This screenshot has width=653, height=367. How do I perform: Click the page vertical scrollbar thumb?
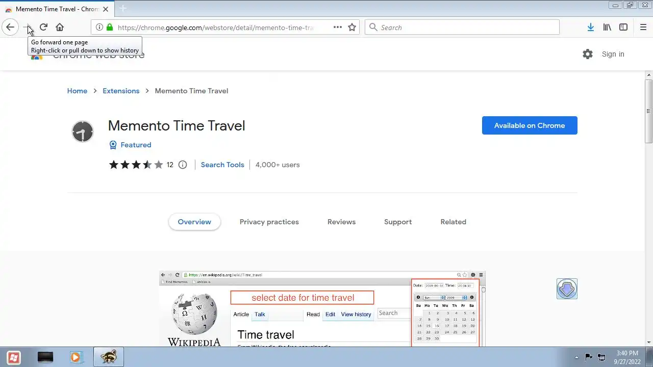[649, 111]
